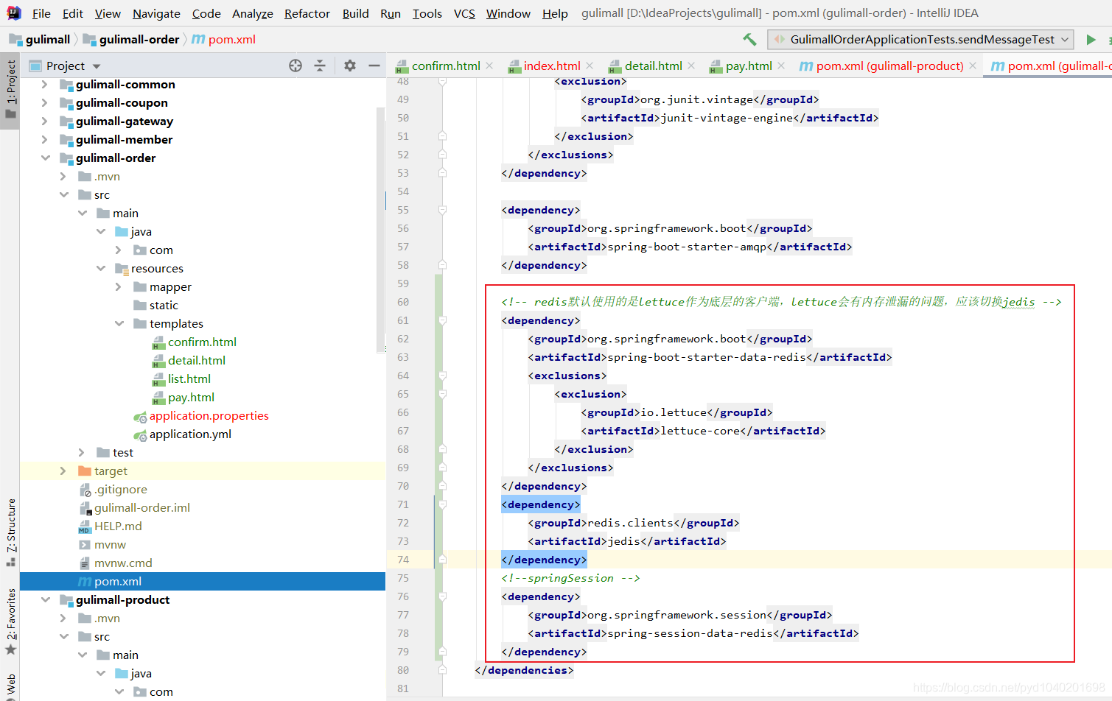1112x701 pixels.
Task: Collapse the templates folder
Action: pyautogui.click(x=119, y=323)
